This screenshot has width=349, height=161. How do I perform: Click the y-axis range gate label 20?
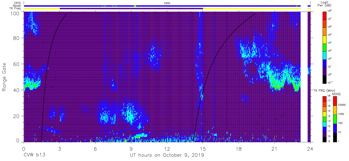coord(16,116)
